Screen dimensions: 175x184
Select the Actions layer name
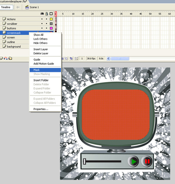(11, 19)
